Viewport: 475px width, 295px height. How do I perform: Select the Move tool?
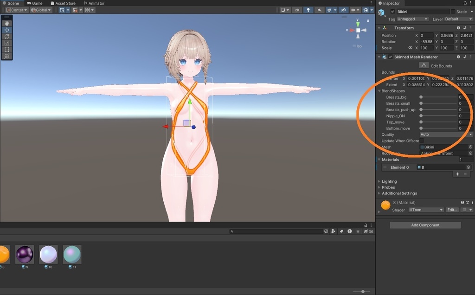click(6, 30)
